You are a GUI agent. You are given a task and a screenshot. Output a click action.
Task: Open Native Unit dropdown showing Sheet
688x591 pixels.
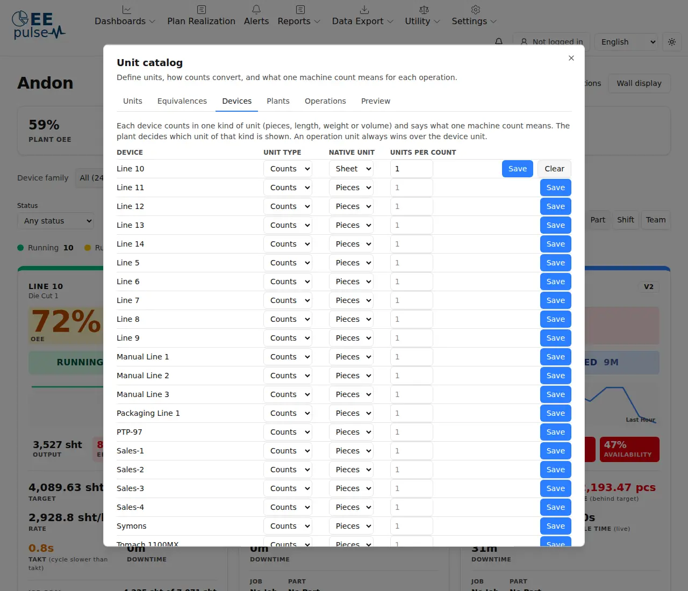[351, 169]
